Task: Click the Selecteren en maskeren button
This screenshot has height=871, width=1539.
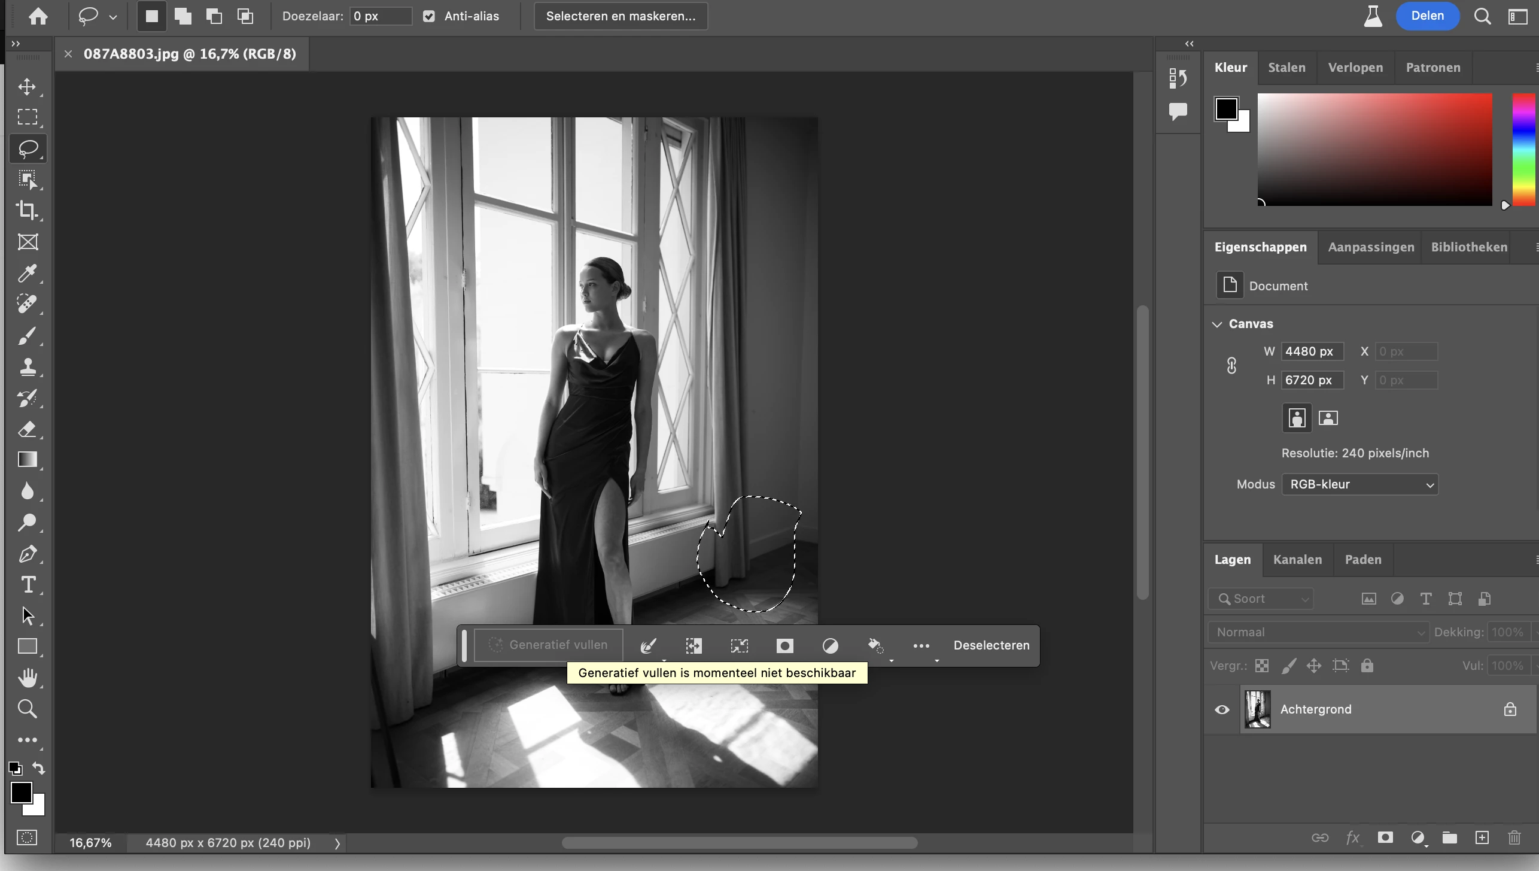Action: pyautogui.click(x=621, y=16)
